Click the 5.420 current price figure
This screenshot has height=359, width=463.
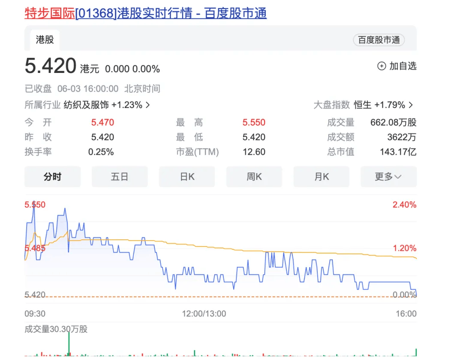coord(51,66)
